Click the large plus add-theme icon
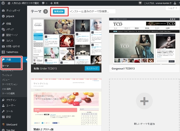Screen dimensions: 180x131 tap(144, 101)
